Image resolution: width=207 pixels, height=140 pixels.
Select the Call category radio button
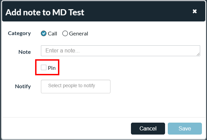[44, 33]
